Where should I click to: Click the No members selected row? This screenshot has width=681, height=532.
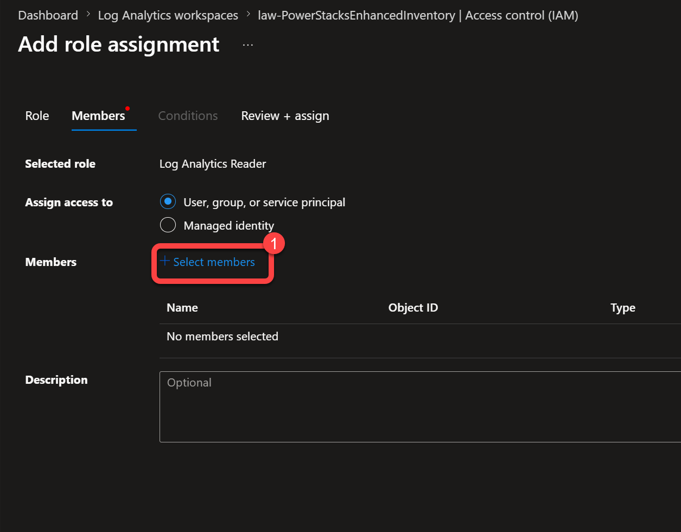pyautogui.click(x=420, y=337)
